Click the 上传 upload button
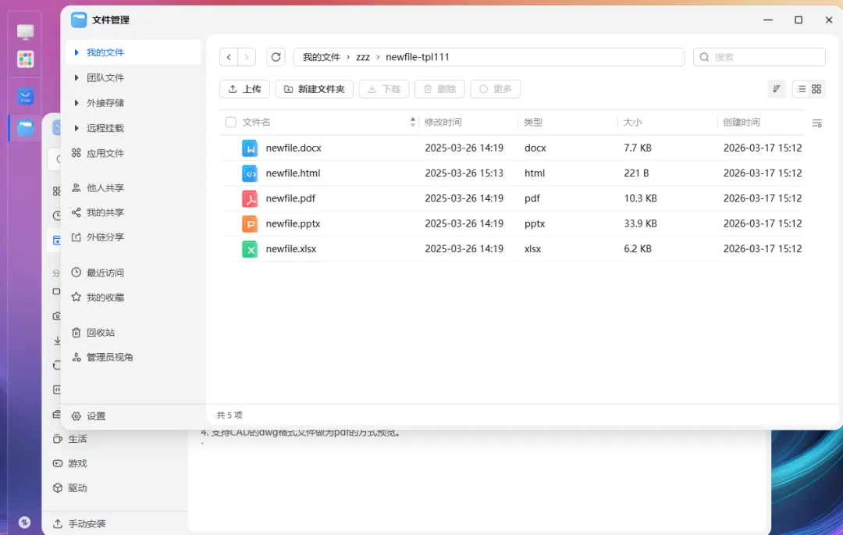Image resolution: width=843 pixels, height=535 pixels. (244, 89)
